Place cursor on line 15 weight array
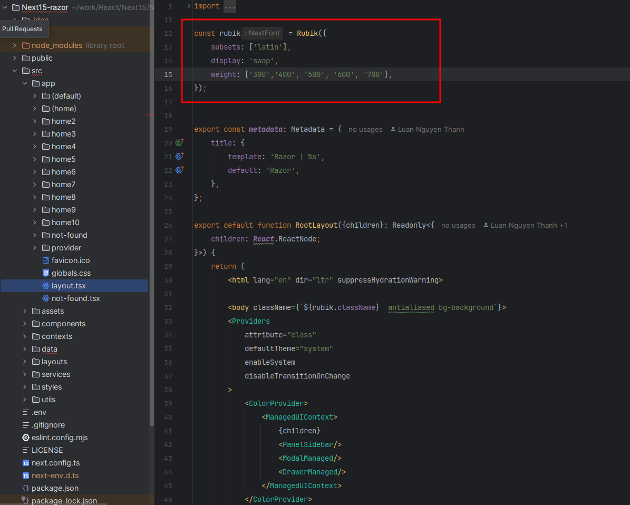 pos(316,74)
